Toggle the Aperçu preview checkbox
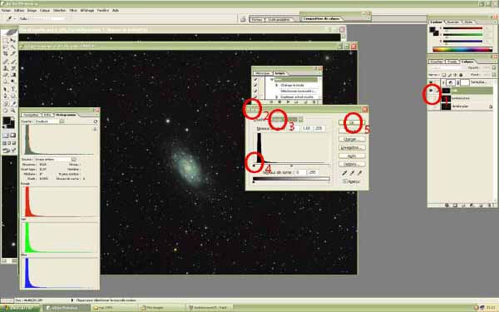499x312 pixels. coord(344,181)
